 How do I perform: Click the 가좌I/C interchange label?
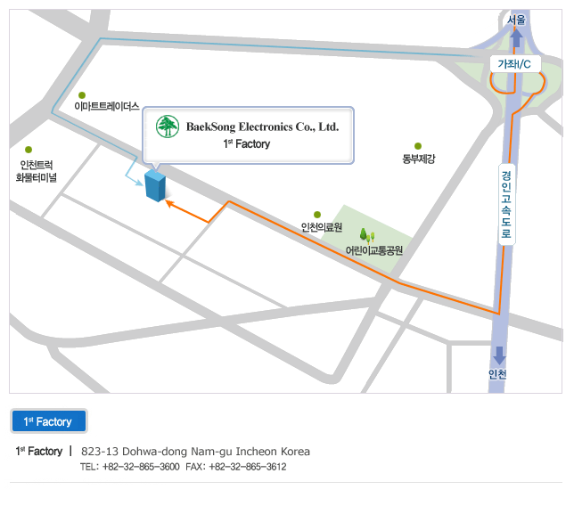(514, 64)
